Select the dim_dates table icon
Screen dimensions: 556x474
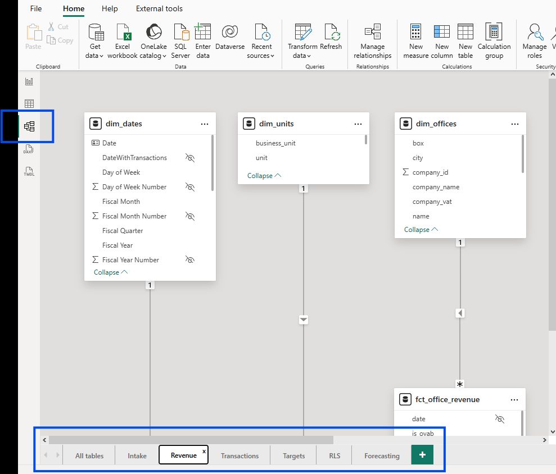pos(96,124)
